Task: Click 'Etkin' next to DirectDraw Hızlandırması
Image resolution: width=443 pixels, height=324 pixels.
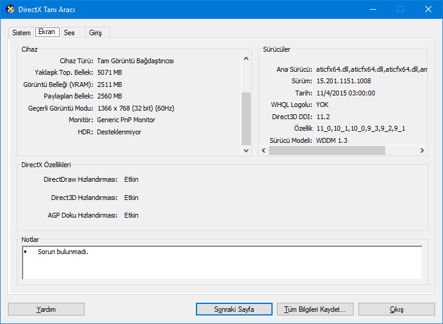Action: pos(131,179)
